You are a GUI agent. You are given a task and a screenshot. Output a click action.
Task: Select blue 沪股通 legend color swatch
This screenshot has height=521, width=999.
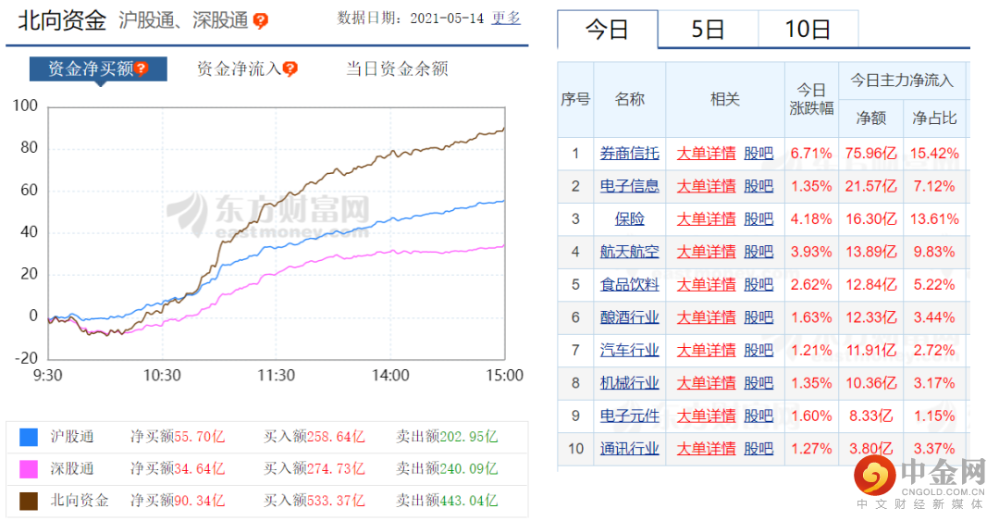[29, 437]
